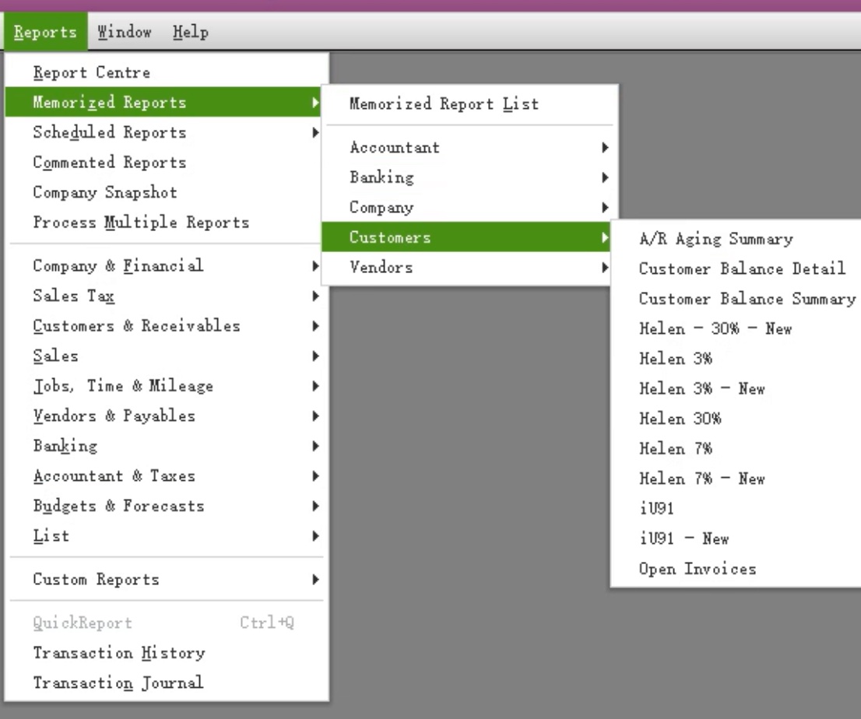Select Process Multiple Reports
This screenshot has width=861, height=719.
point(140,223)
